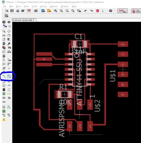Open the Edit menu
Image resolution: width=141 pixels, height=143 pixels.
coord(11,6)
